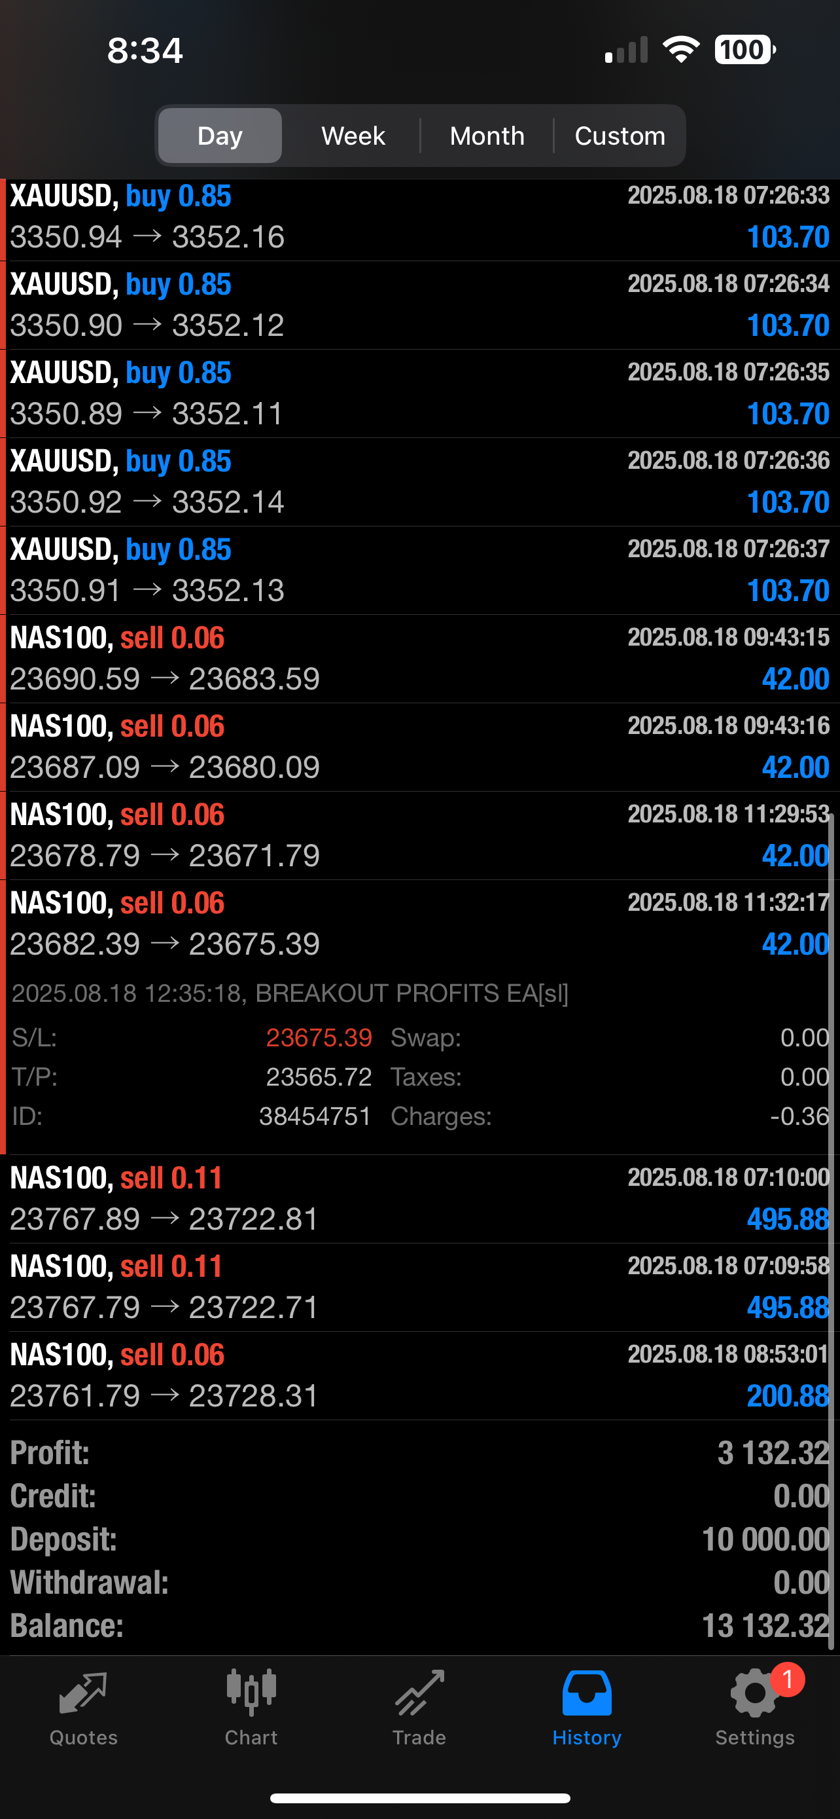Expand NAS100 sell trade at 11:29:53

419,835
